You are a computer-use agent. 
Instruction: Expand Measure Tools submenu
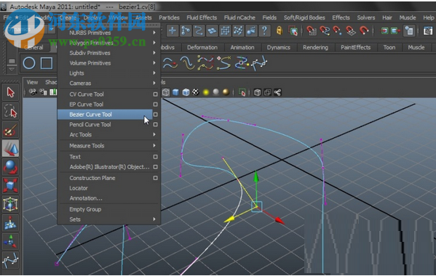click(108, 146)
